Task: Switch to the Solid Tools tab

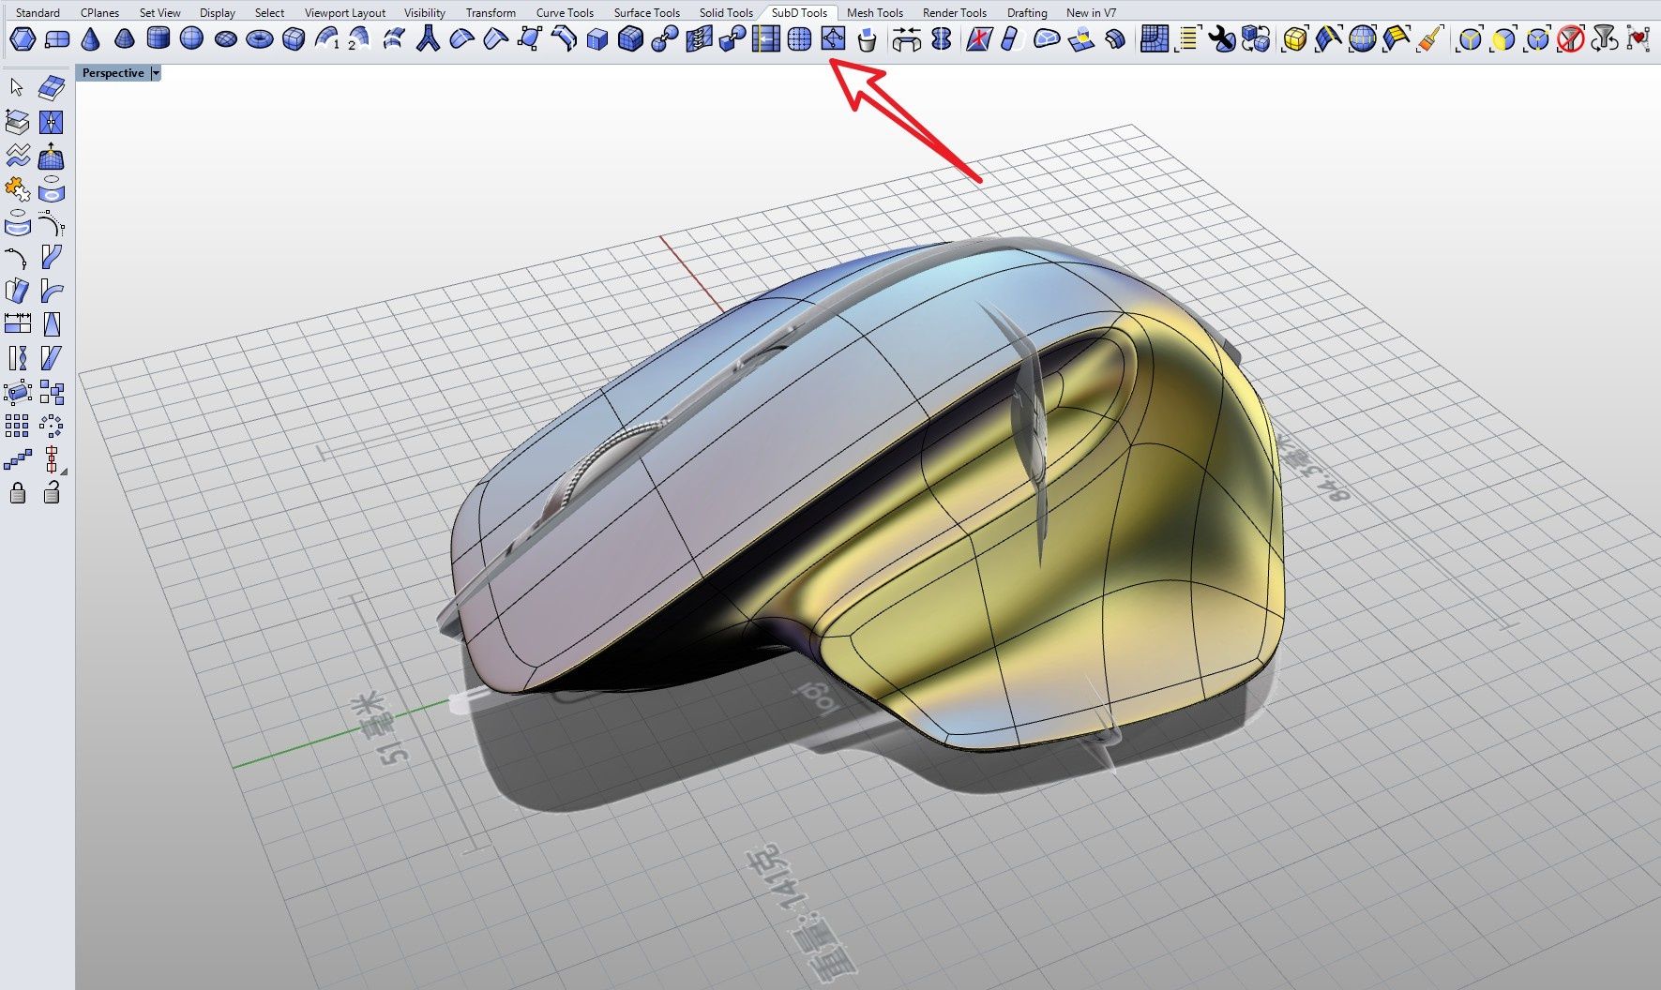Action: pyautogui.click(x=727, y=13)
